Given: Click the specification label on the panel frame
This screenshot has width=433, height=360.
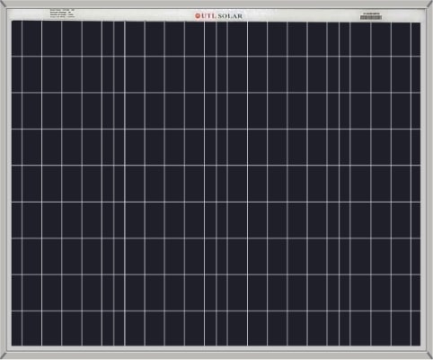Looking at the screenshot, I should pos(62,13).
